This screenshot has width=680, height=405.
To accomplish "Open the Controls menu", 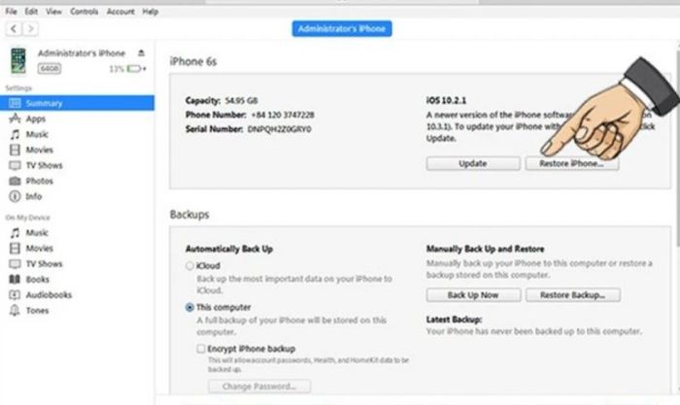I will pyautogui.click(x=85, y=12).
